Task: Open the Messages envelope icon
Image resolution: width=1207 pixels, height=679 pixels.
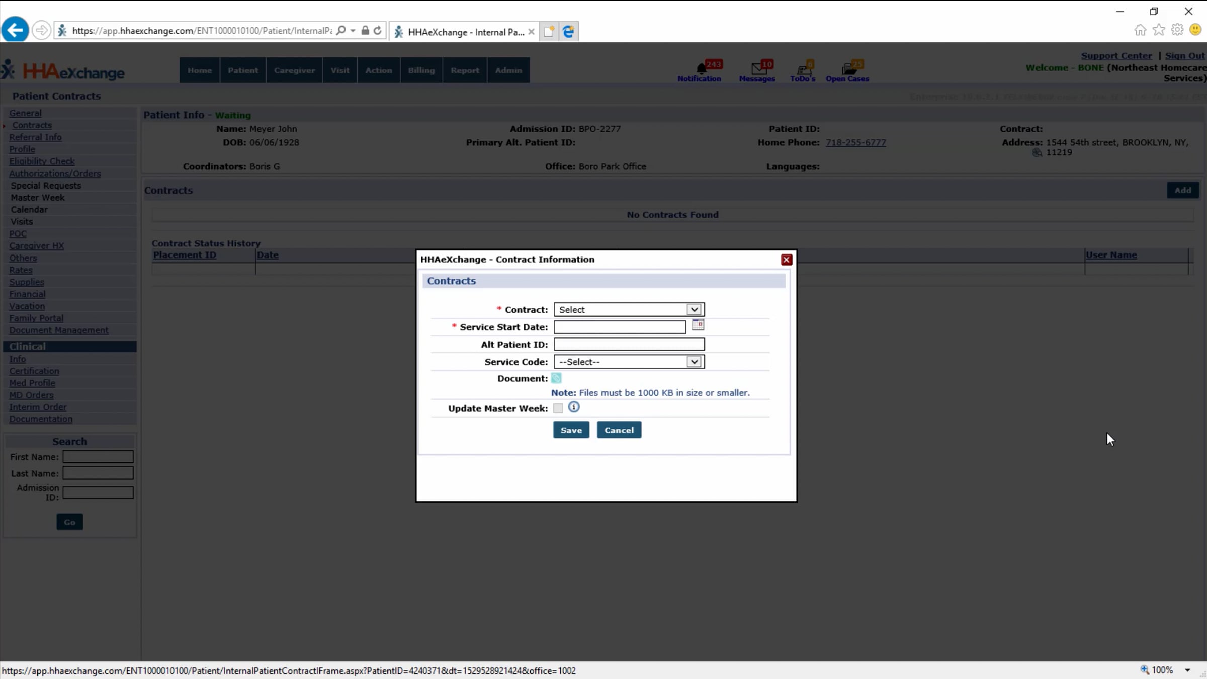Action: (x=758, y=68)
